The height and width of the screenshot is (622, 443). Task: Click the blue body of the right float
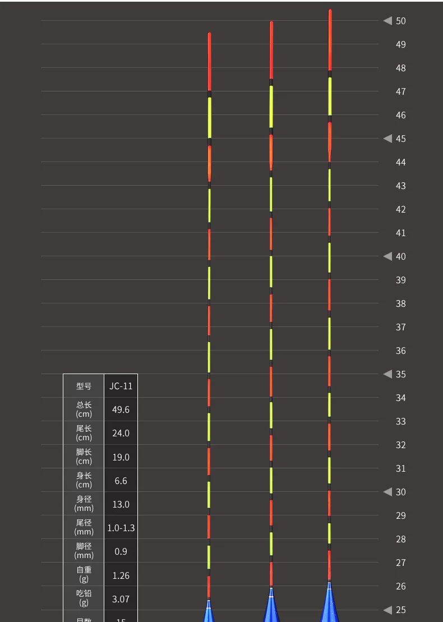click(329, 606)
